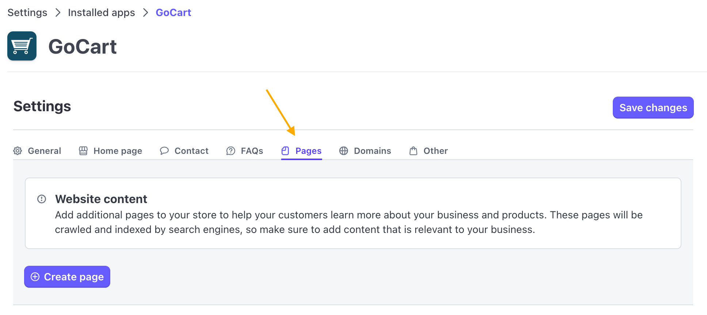Click the question mark icon beside FAQs
The image size is (707, 315).
(230, 151)
